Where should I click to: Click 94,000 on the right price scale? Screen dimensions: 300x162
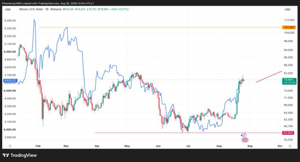point(289,50)
